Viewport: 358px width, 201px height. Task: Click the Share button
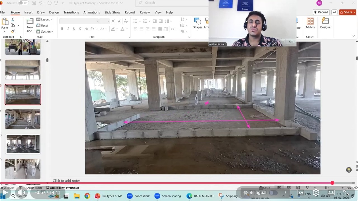point(348,12)
